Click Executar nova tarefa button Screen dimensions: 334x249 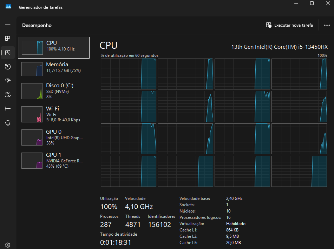pos(290,25)
